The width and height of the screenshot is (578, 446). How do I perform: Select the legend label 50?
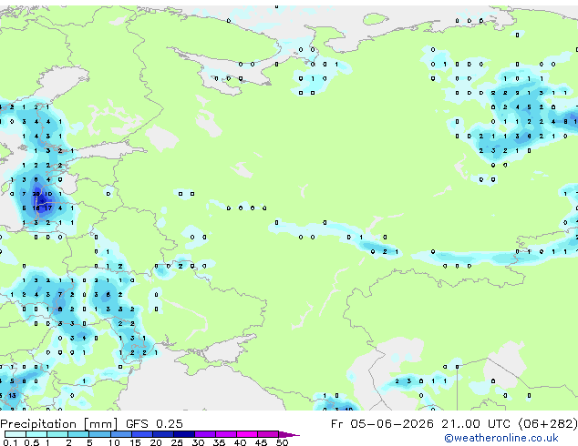[282, 442]
